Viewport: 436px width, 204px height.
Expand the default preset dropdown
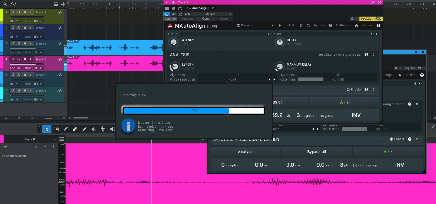(230, 14)
